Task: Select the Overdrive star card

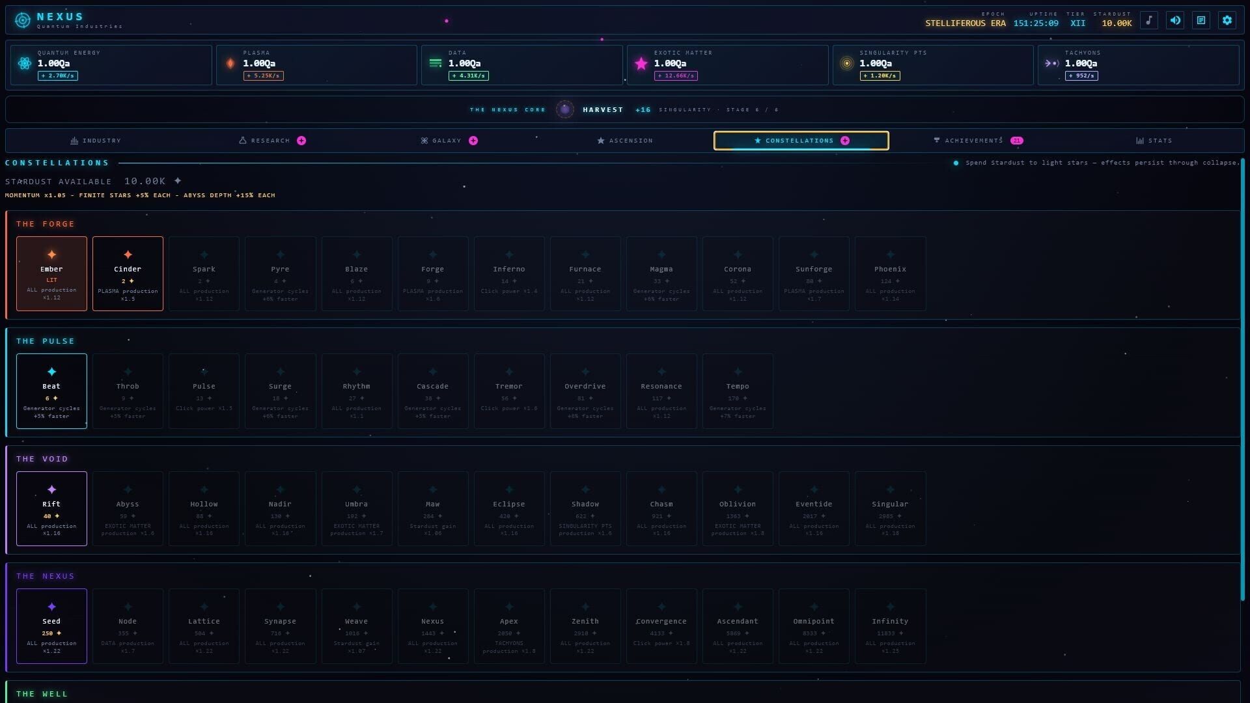Action: 585,391
